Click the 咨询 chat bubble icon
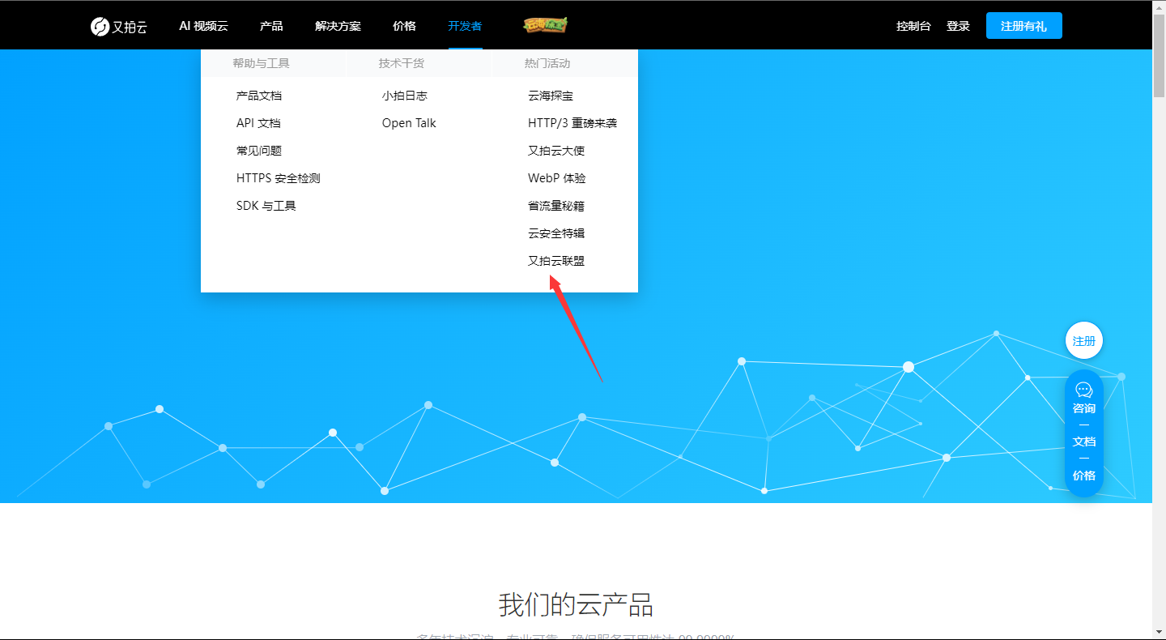The width and height of the screenshot is (1166, 640). click(x=1083, y=390)
